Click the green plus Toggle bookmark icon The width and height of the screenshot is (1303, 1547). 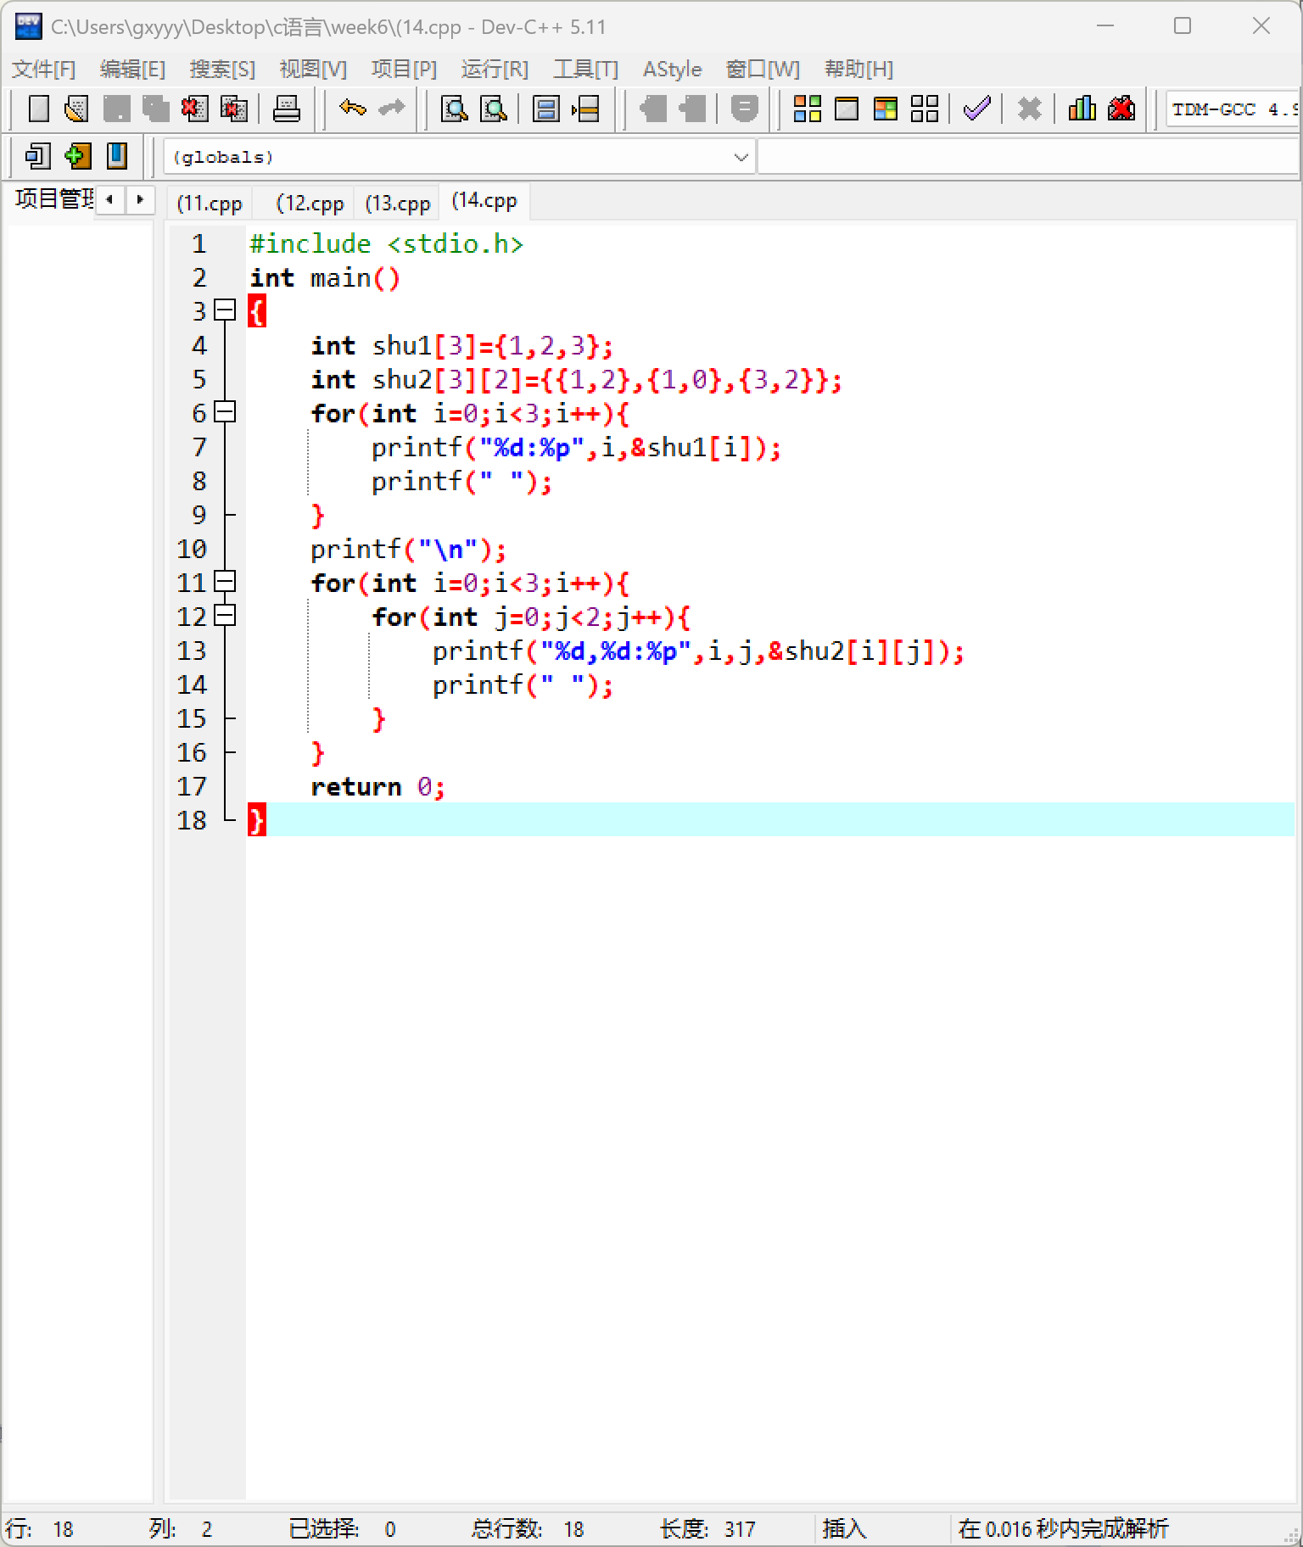pyautogui.click(x=77, y=156)
